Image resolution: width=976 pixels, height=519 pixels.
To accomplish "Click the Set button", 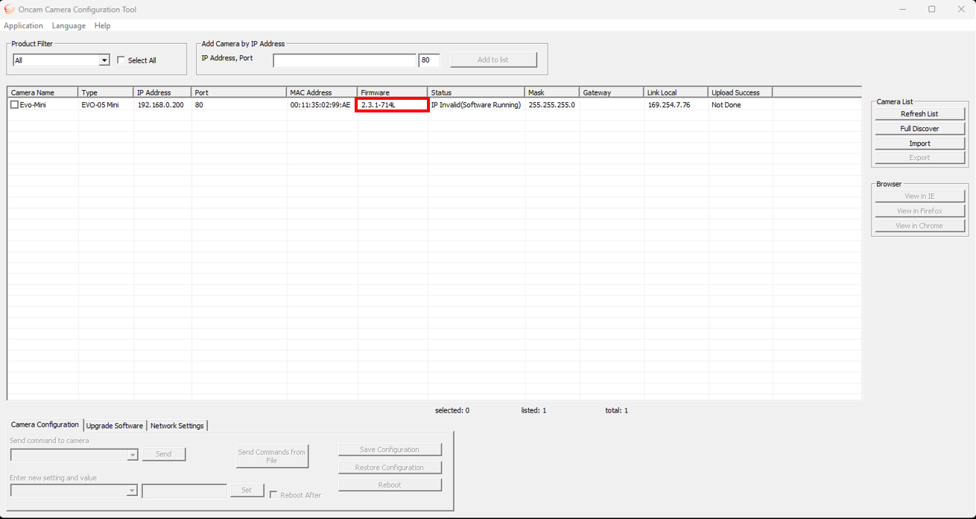I will coord(247,490).
